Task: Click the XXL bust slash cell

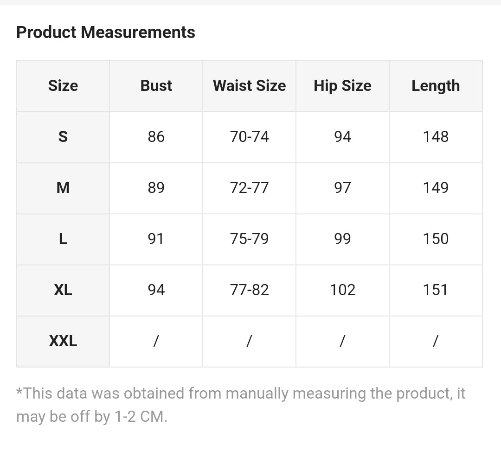Action: tap(156, 342)
